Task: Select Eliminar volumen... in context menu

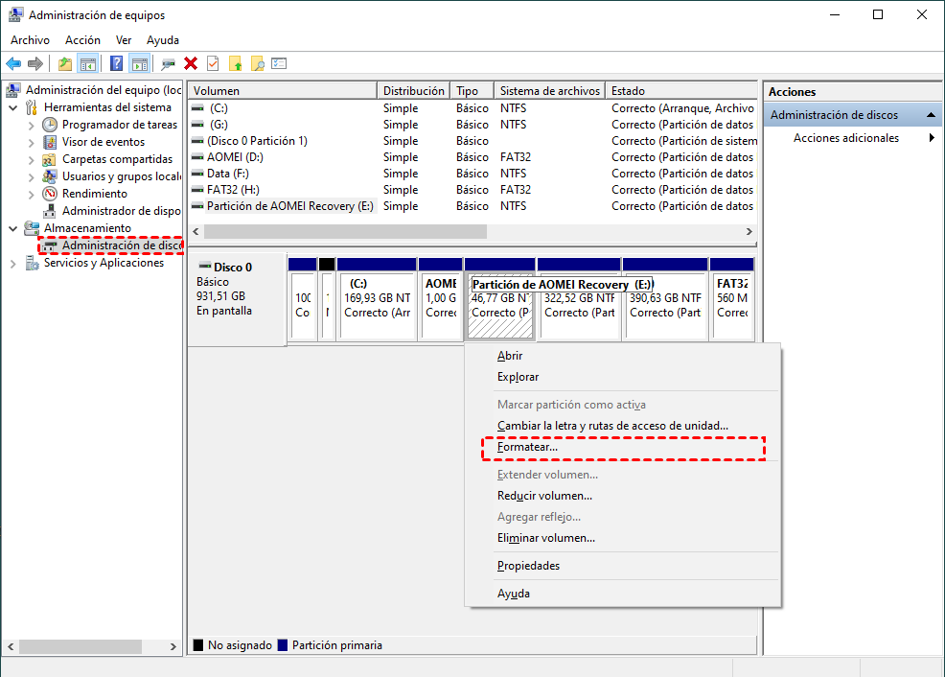Action: pos(545,538)
